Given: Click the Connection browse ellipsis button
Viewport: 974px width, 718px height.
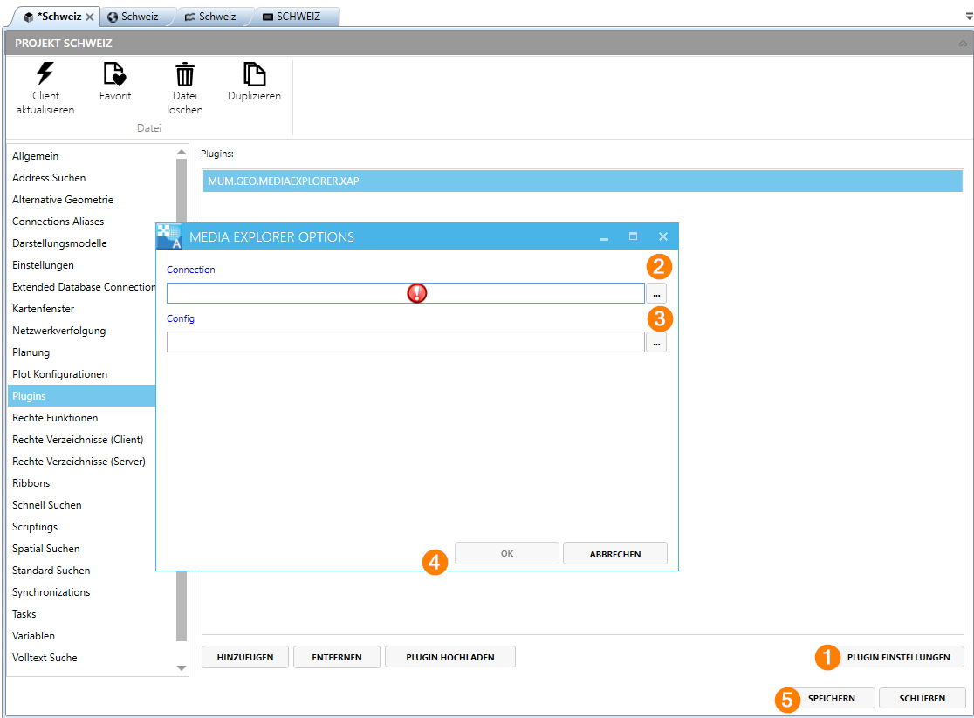Looking at the screenshot, I should 656,293.
